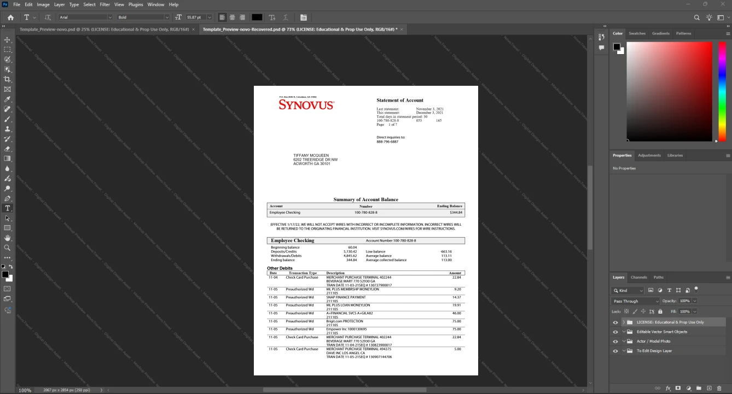Select the Crop tool
The width and height of the screenshot is (732, 394).
(x=8, y=79)
